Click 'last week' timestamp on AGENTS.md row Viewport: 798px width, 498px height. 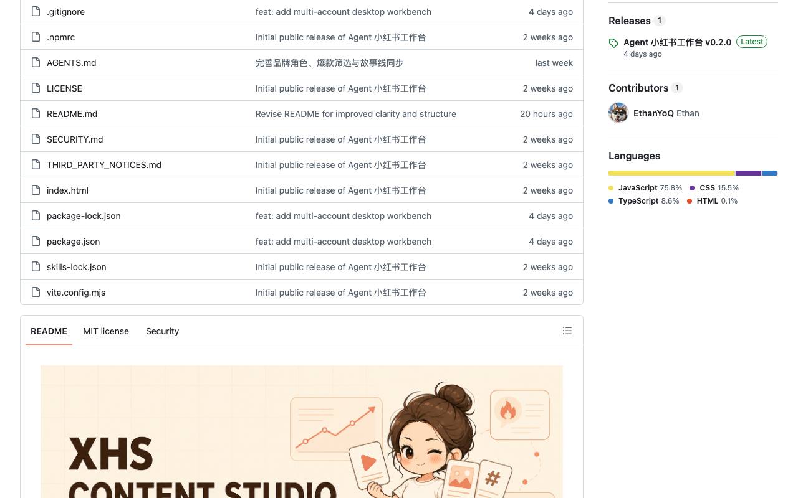(554, 63)
